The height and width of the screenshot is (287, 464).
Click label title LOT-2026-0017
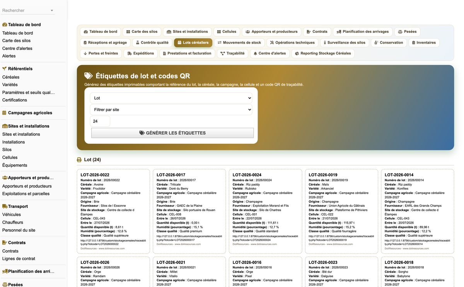(x=171, y=175)
